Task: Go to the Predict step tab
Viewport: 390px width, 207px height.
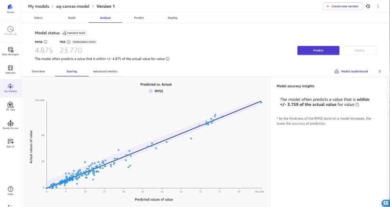Action: click(x=139, y=18)
